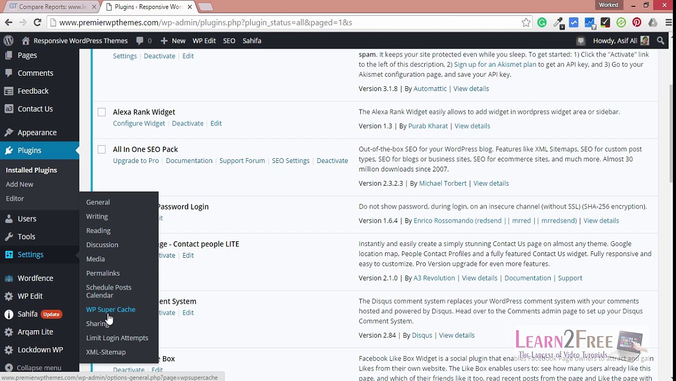676x381 pixels.
Task: Open Sahifa in the admin bar
Action: (x=252, y=40)
